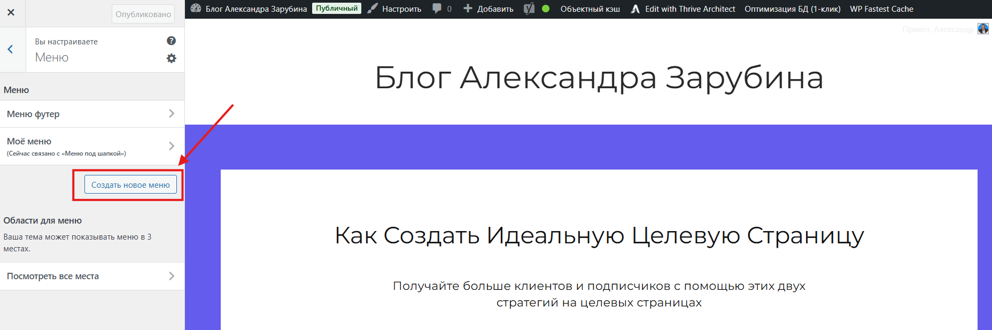This screenshot has height=330, width=992.
Task: Click the comments bubble icon
Action: (x=437, y=9)
